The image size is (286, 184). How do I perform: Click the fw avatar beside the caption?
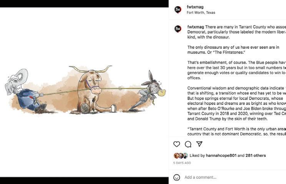[x=178, y=29]
